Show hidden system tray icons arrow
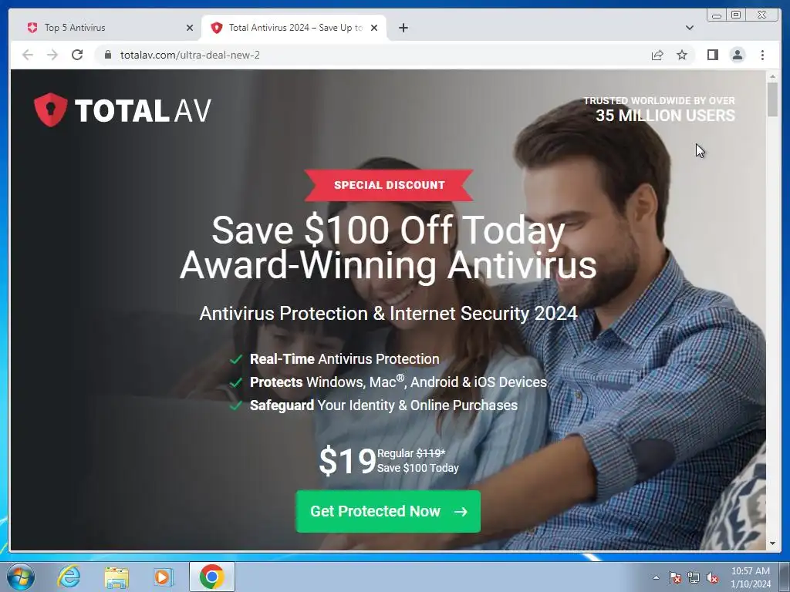This screenshot has height=592, width=790. (x=656, y=577)
